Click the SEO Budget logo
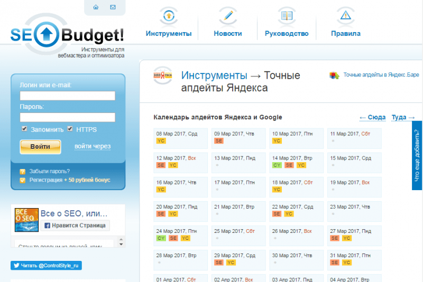Viewport: 423px width, 282px height. tap(67, 35)
